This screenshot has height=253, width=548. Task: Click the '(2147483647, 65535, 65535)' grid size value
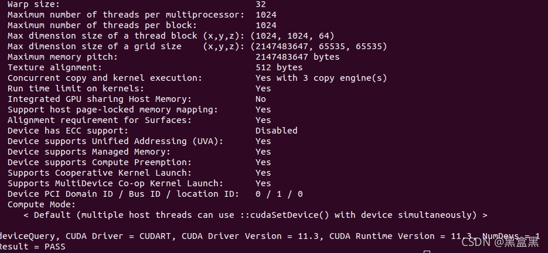[319, 46]
